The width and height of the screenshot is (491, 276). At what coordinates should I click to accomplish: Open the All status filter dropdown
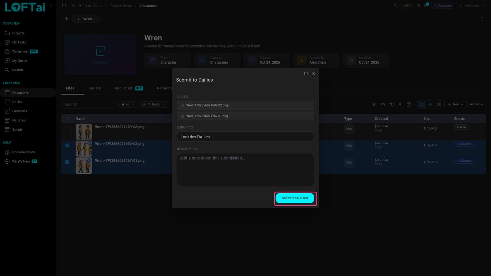click(x=128, y=105)
